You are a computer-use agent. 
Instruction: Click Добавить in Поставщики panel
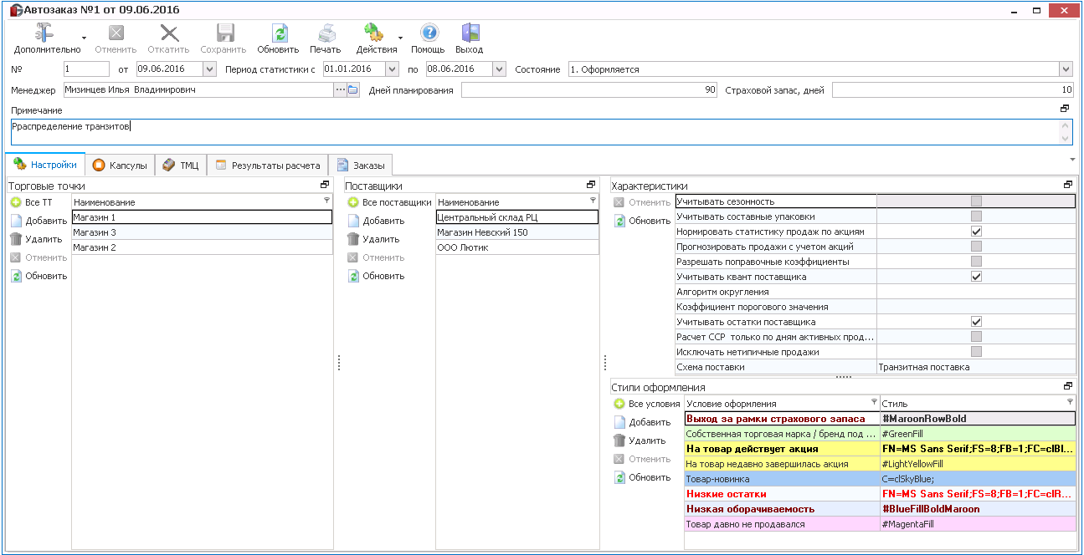376,221
